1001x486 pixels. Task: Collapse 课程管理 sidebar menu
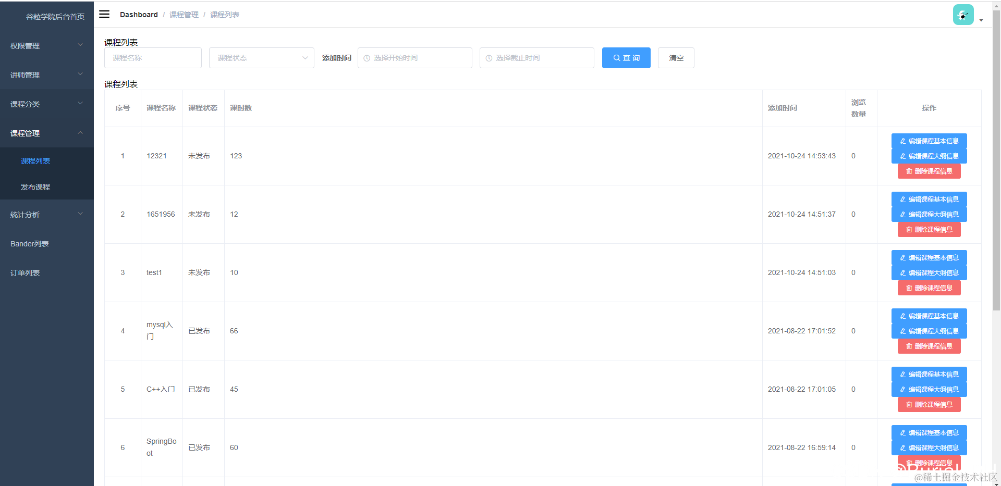(x=47, y=133)
